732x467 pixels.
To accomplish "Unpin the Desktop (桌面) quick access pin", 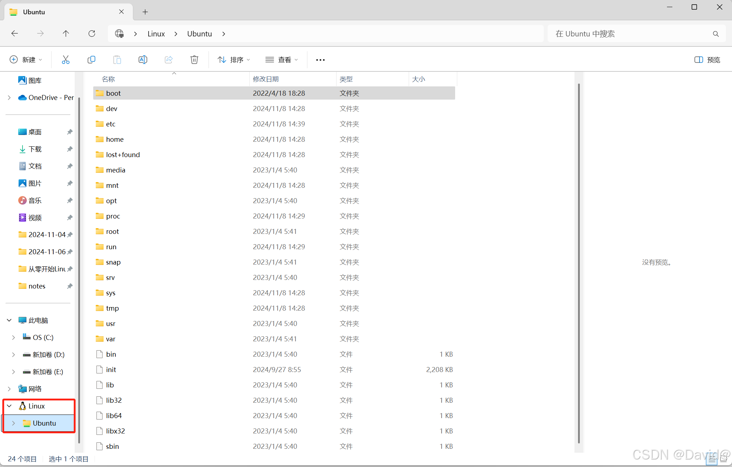I will click(x=70, y=132).
